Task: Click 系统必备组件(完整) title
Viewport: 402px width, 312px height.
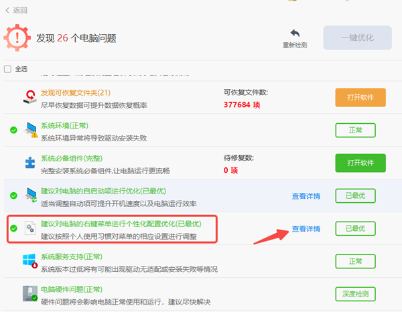Action: coord(72,158)
